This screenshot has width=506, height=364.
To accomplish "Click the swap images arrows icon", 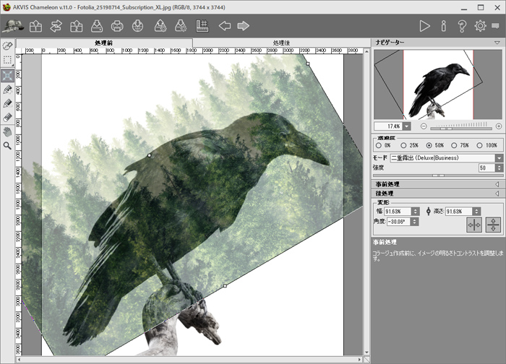I will pos(56,26).
